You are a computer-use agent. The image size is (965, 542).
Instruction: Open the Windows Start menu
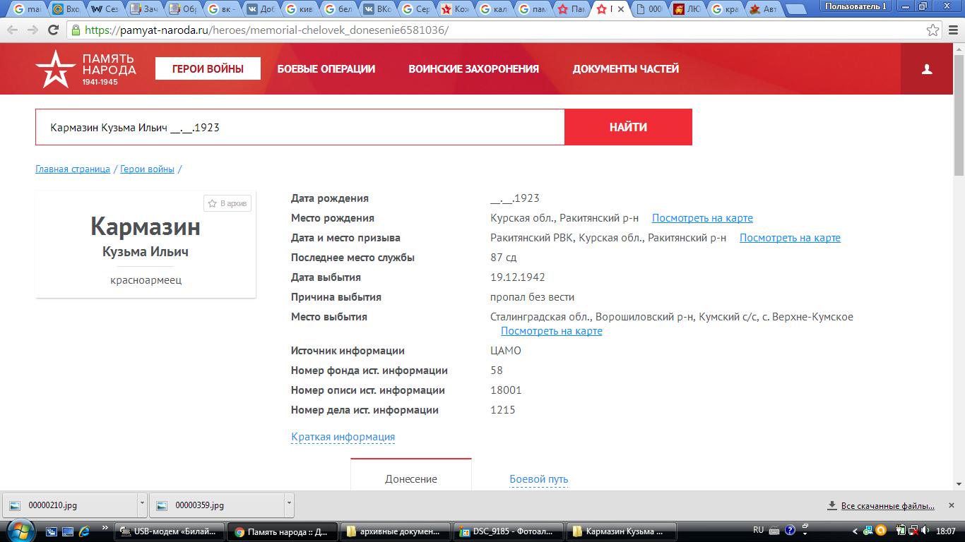[19, 530]
